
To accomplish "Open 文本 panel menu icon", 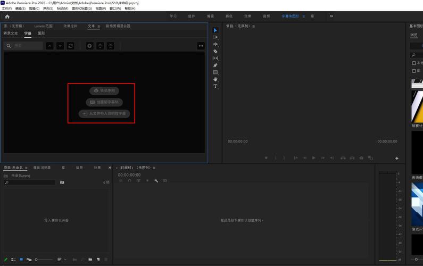I will (99, 27).
